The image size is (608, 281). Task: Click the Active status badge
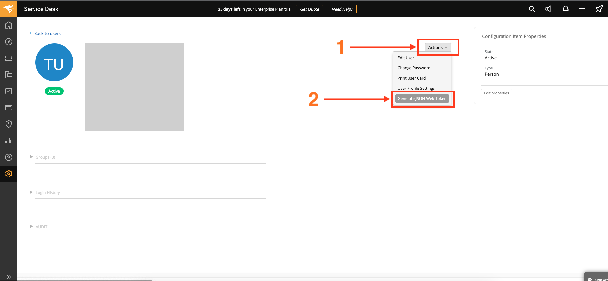54,91
